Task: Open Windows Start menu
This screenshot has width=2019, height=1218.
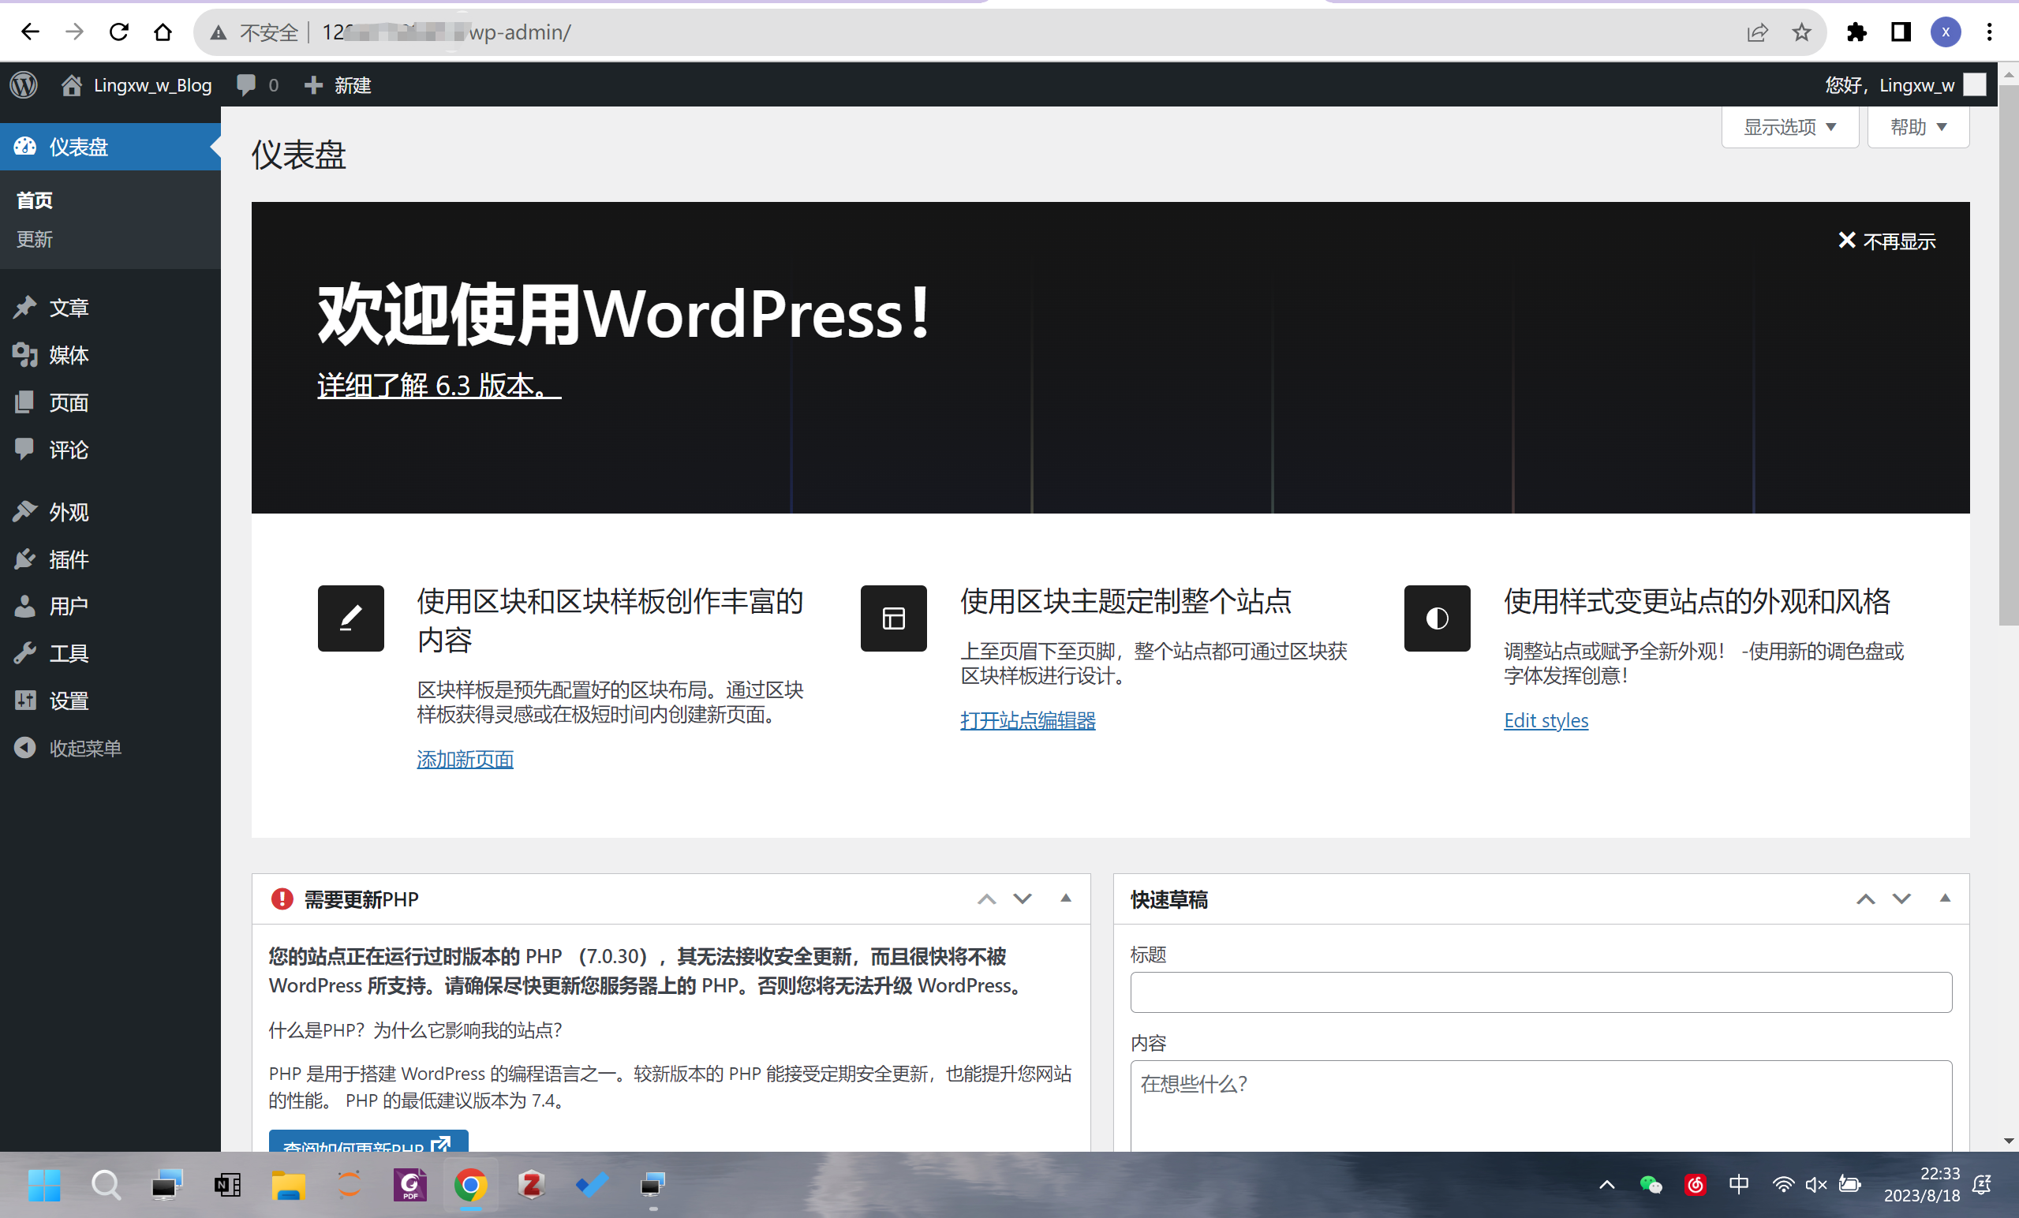Action: 44,1184
